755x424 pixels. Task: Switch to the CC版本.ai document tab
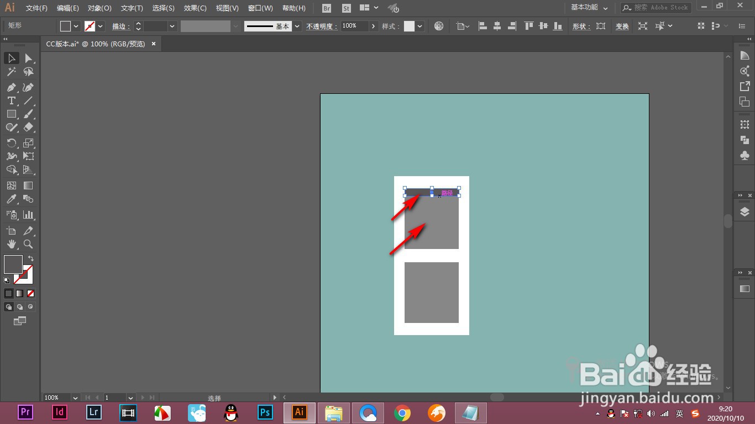click(x=95, y=44)
